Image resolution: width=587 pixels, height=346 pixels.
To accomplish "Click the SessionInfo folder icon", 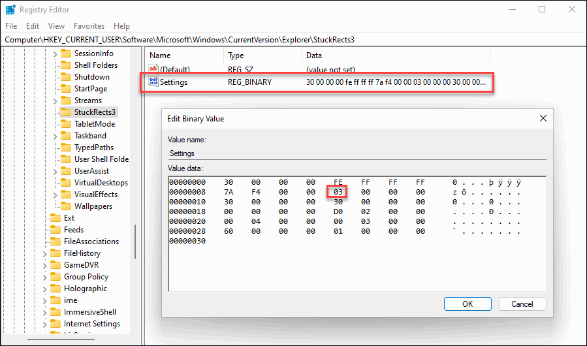I will [66, 54].
